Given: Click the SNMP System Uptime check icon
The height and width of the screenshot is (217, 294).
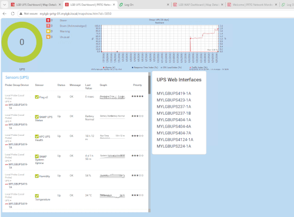Looking at the screenshot, I should [37, 156].
